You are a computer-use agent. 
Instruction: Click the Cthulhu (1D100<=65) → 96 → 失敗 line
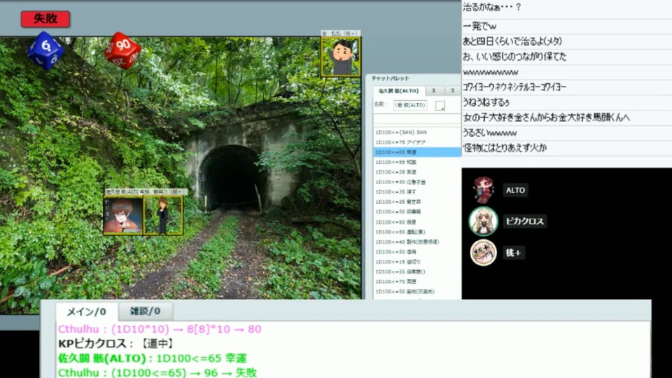click(x=157, y=372)
